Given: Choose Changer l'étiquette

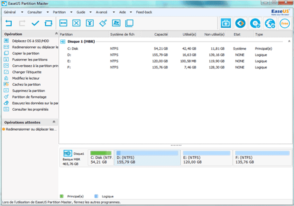Looking at the screenshot, I should 27,72.
